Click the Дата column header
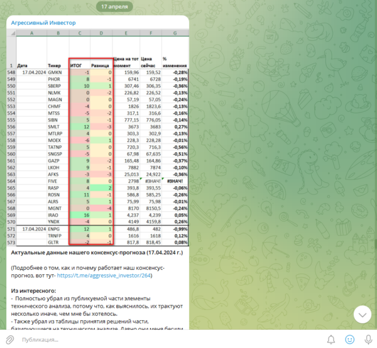377x348 pixels. 22,65
